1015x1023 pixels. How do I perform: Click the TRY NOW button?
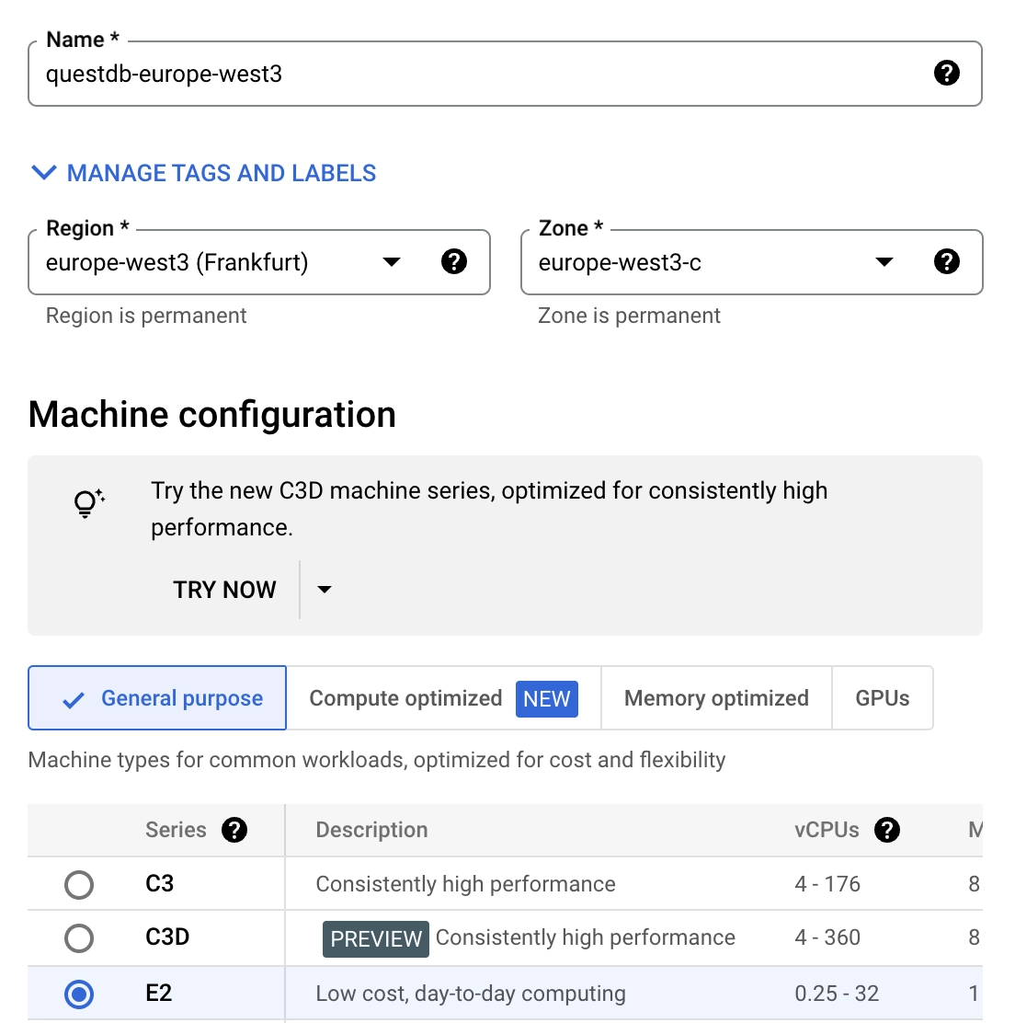click(x=224, y=589)
